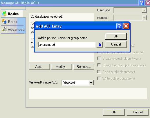
Task: Confirm with OK in Add ACL Entry
Action: pos(116,36)
